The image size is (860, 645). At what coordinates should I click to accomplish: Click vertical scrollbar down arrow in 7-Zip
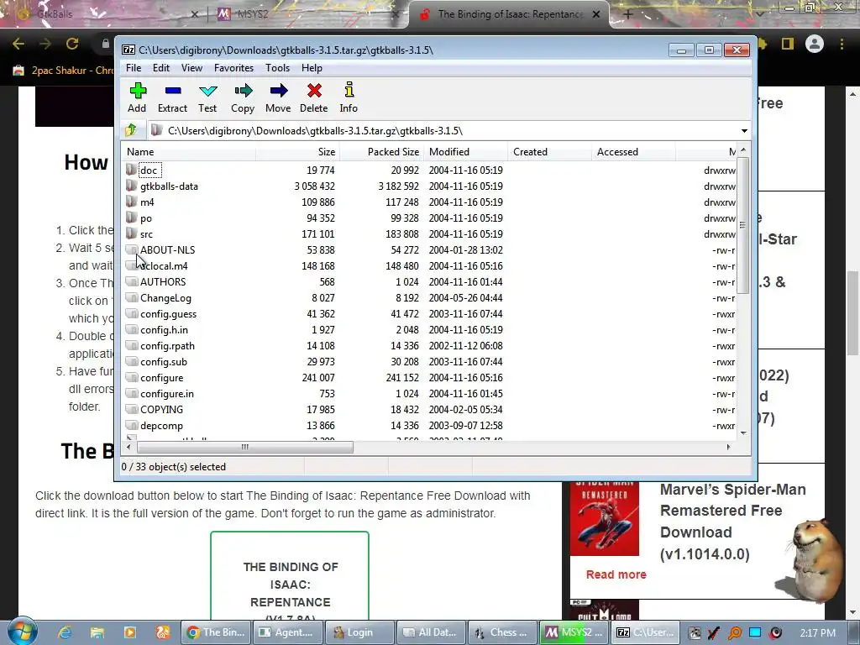coord(743,433)
